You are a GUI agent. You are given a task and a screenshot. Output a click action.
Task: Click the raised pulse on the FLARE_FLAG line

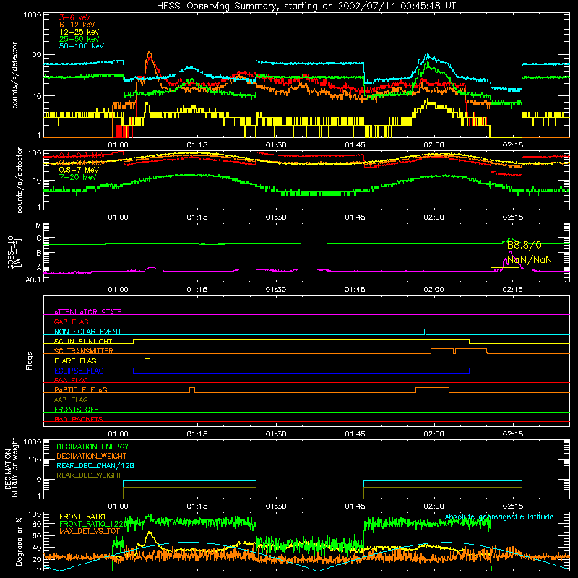point(147,361)
